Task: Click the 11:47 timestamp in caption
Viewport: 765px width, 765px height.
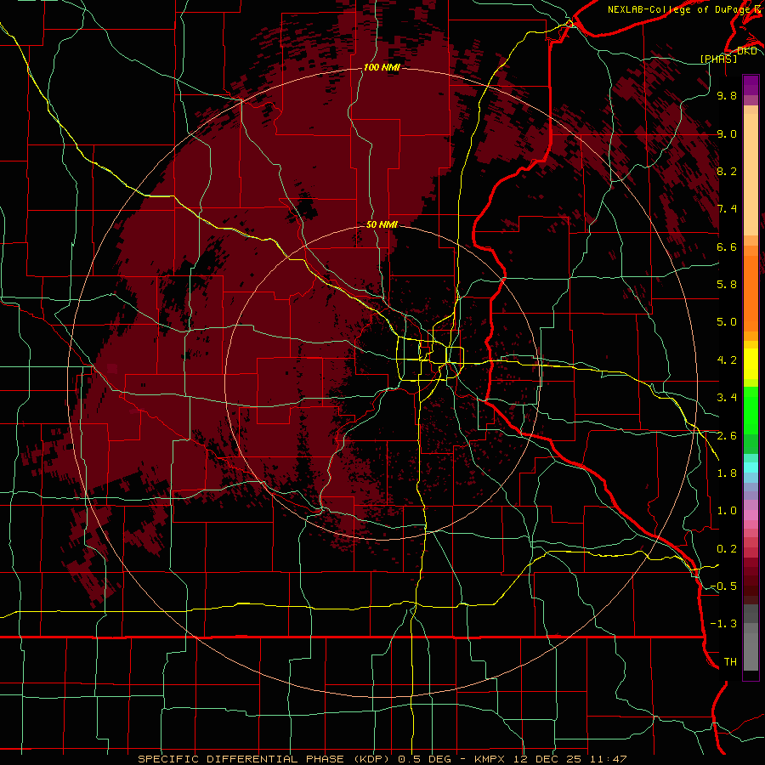Action: 608,759
